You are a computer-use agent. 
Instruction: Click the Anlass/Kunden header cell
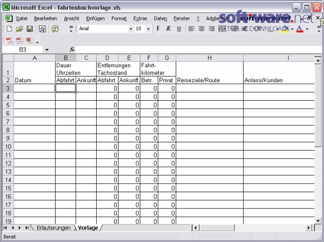(x=279, y=80)
